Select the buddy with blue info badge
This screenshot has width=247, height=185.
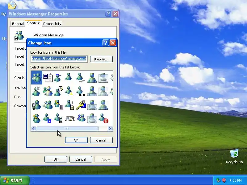(47, 118)
